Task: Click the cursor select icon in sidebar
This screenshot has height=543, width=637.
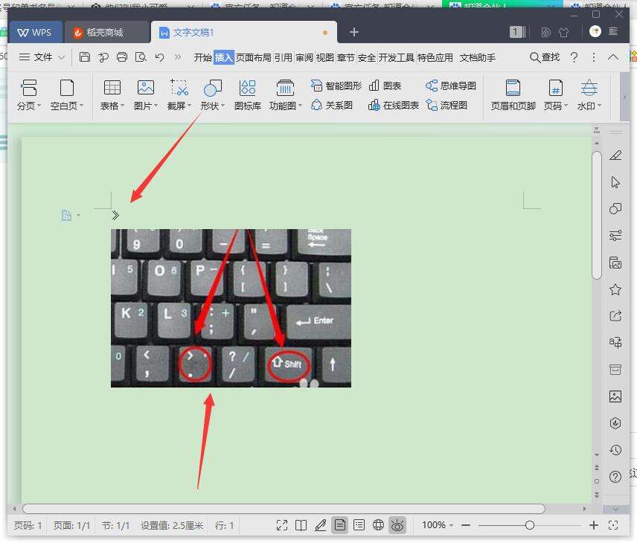Action: tap(615, 182)
